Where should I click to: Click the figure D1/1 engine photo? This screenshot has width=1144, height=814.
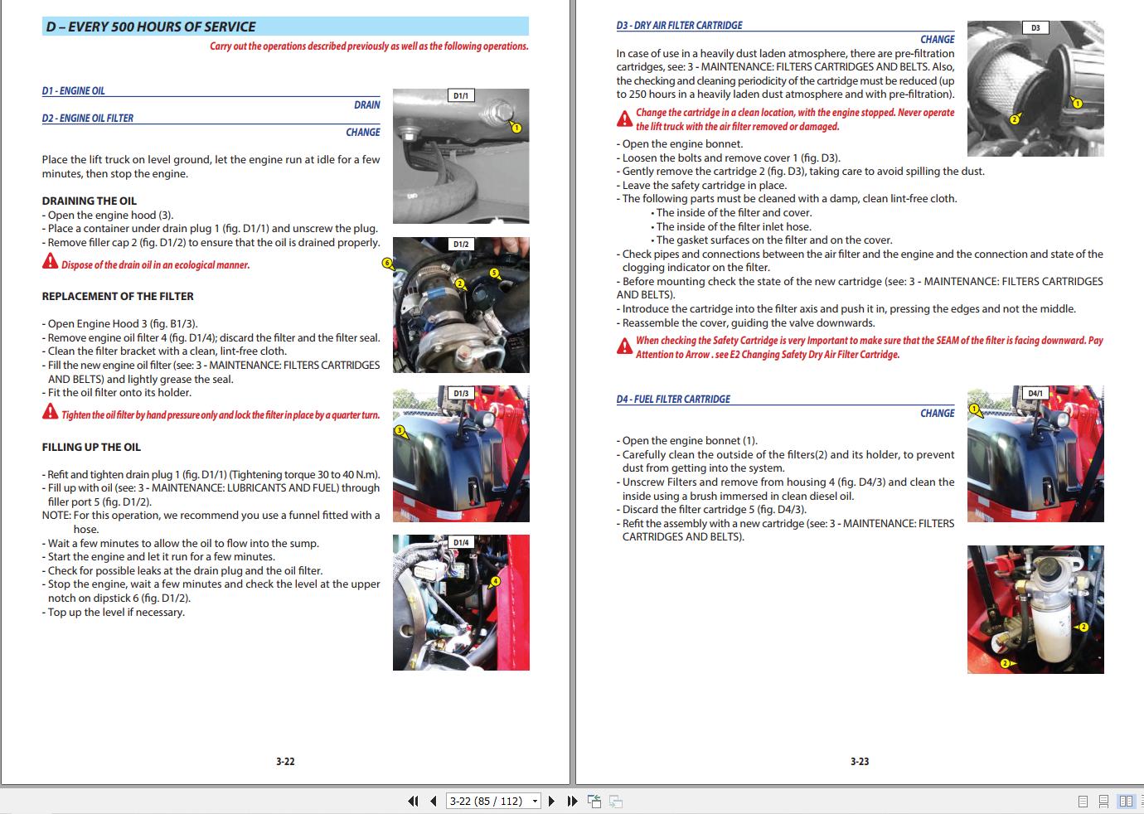(x=461, y=156)
